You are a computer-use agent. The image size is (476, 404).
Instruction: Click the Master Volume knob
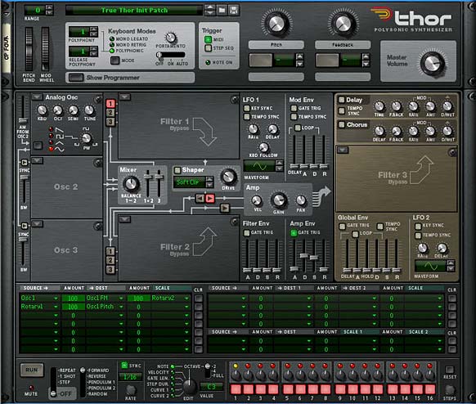coord(433,64)
